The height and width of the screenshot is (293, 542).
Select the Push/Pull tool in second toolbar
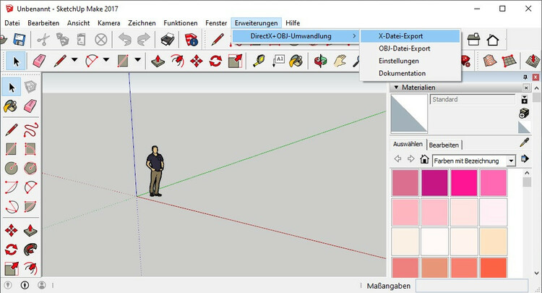click(158, 61)
